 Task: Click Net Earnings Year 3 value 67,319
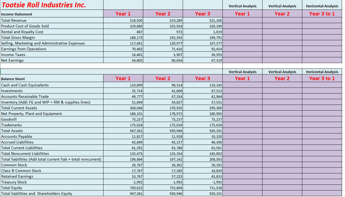click(203, 60)
